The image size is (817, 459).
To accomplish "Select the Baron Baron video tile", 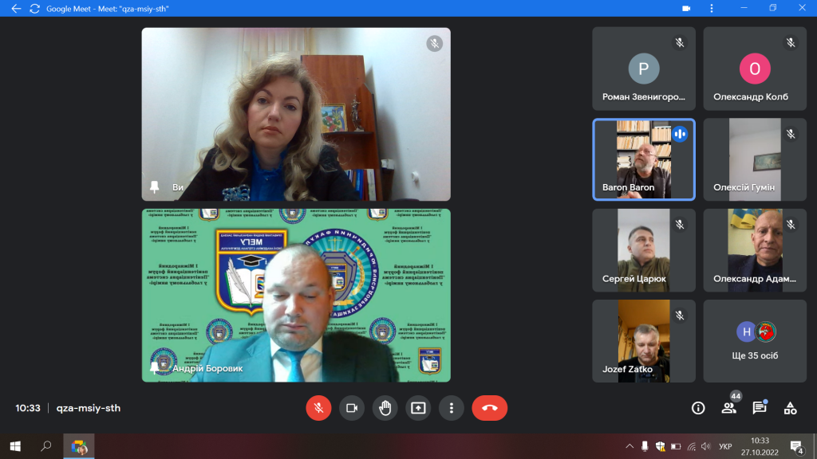I will tap(644, 159).
